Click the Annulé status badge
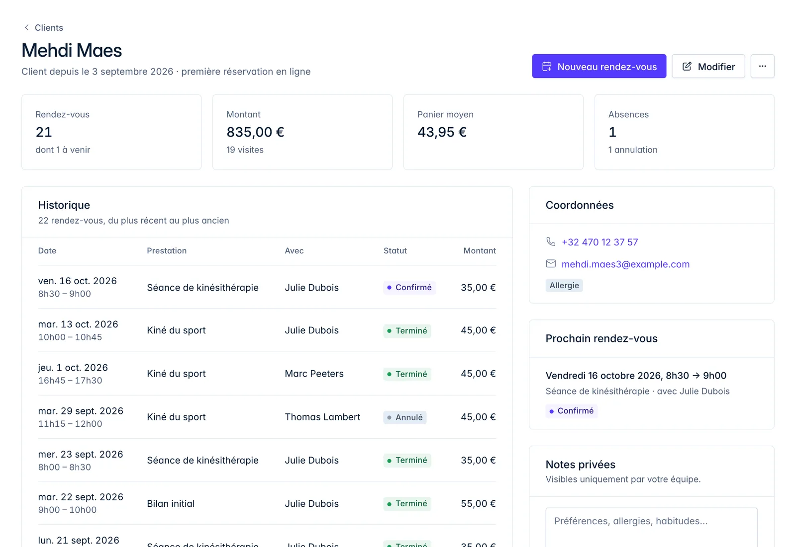796x547 pixels. pyautogui.click(x=405, y=417)
